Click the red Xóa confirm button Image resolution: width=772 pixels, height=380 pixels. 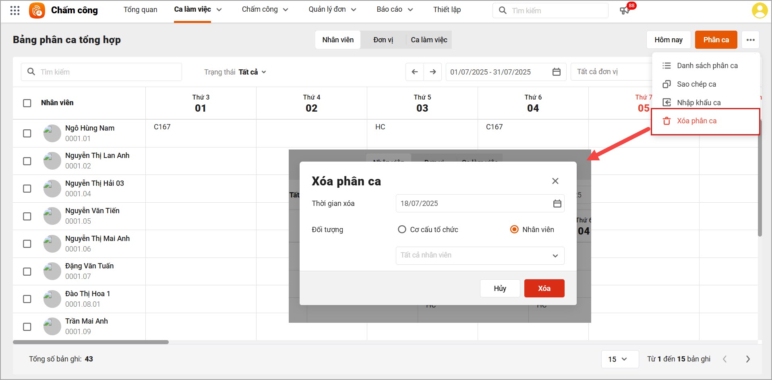[x=544, y=289]
